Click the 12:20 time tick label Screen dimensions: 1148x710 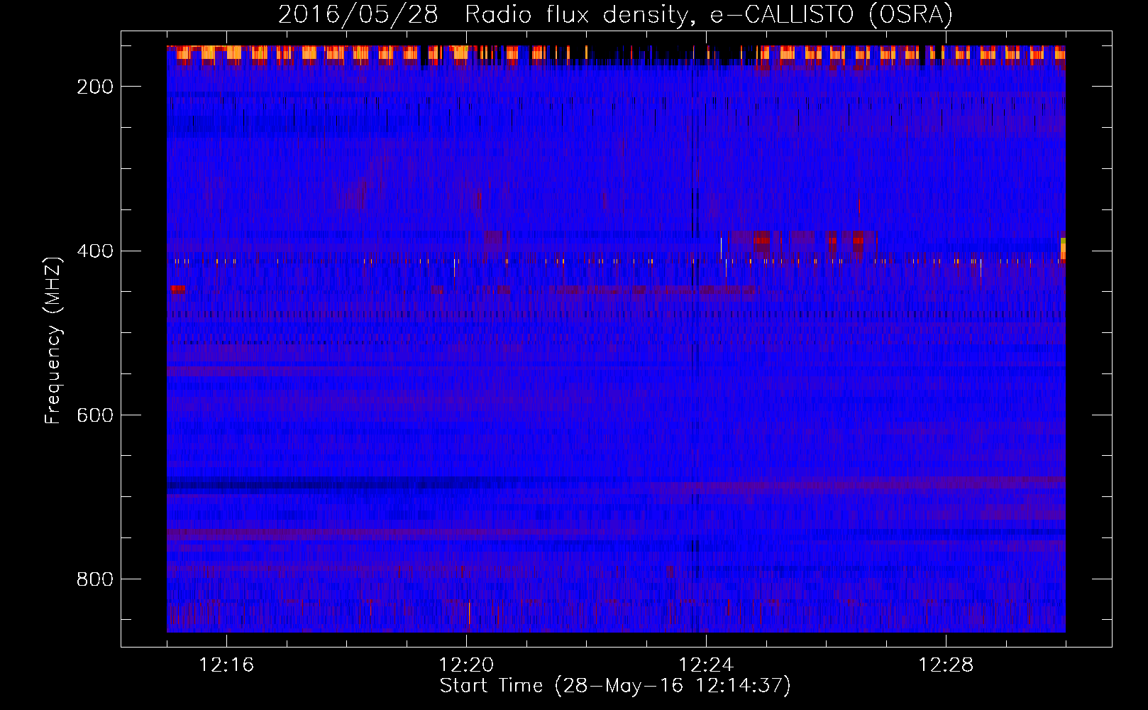click(466, 665)
